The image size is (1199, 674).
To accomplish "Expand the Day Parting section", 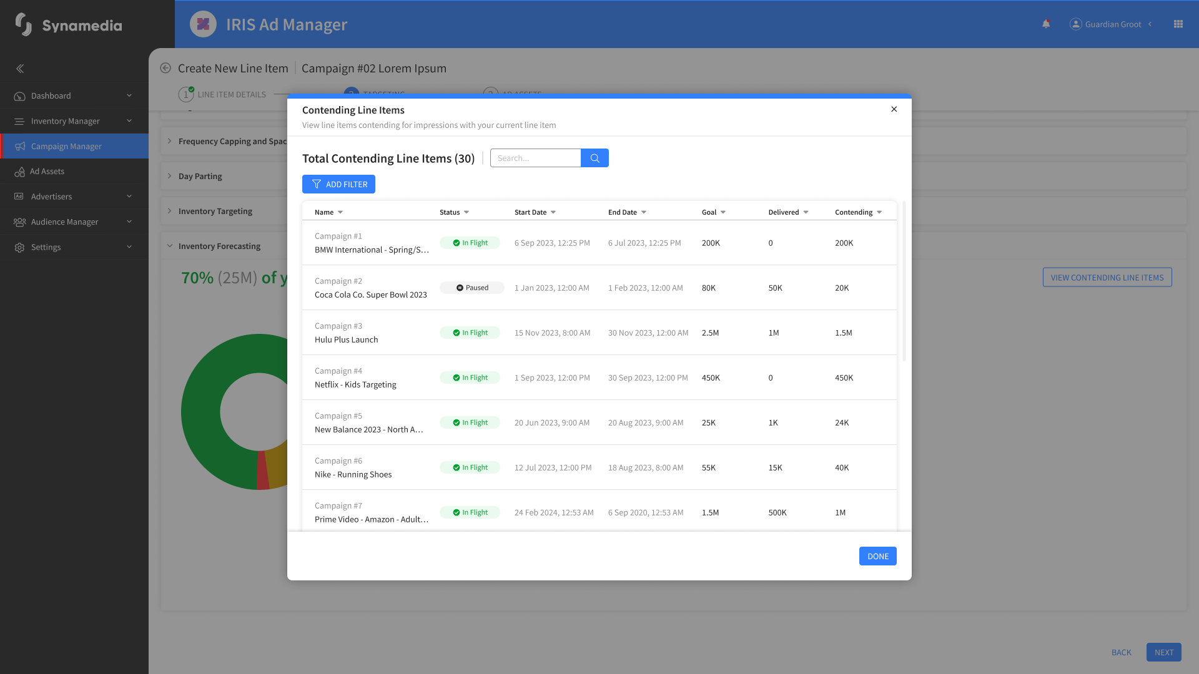I will (200, 176).
